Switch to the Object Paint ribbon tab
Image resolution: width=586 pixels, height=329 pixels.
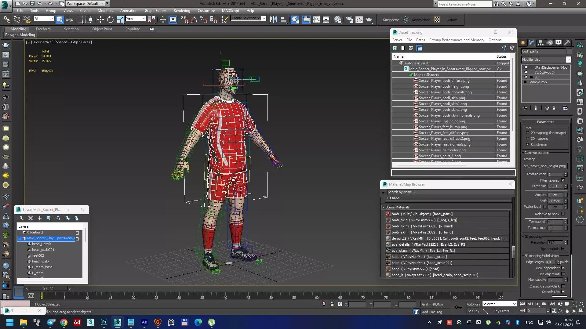point(102,29)
